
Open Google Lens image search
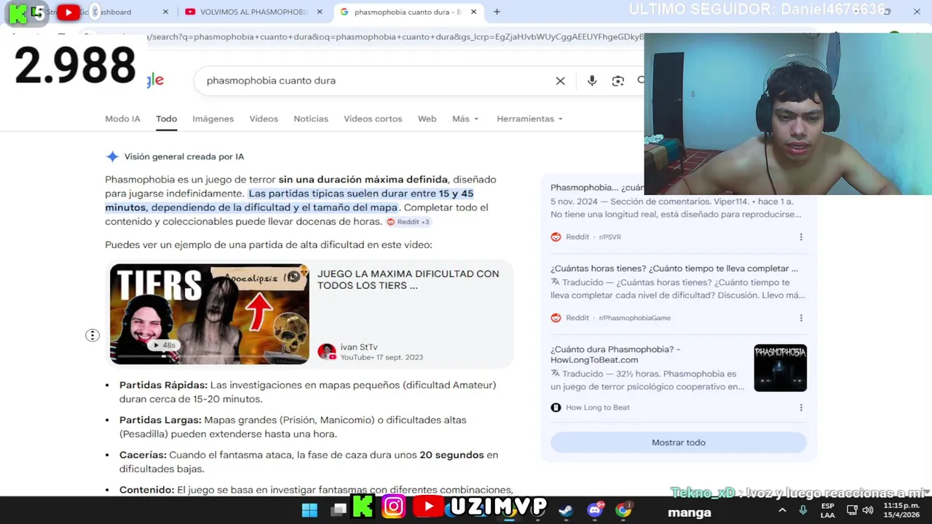pos(617,81)
